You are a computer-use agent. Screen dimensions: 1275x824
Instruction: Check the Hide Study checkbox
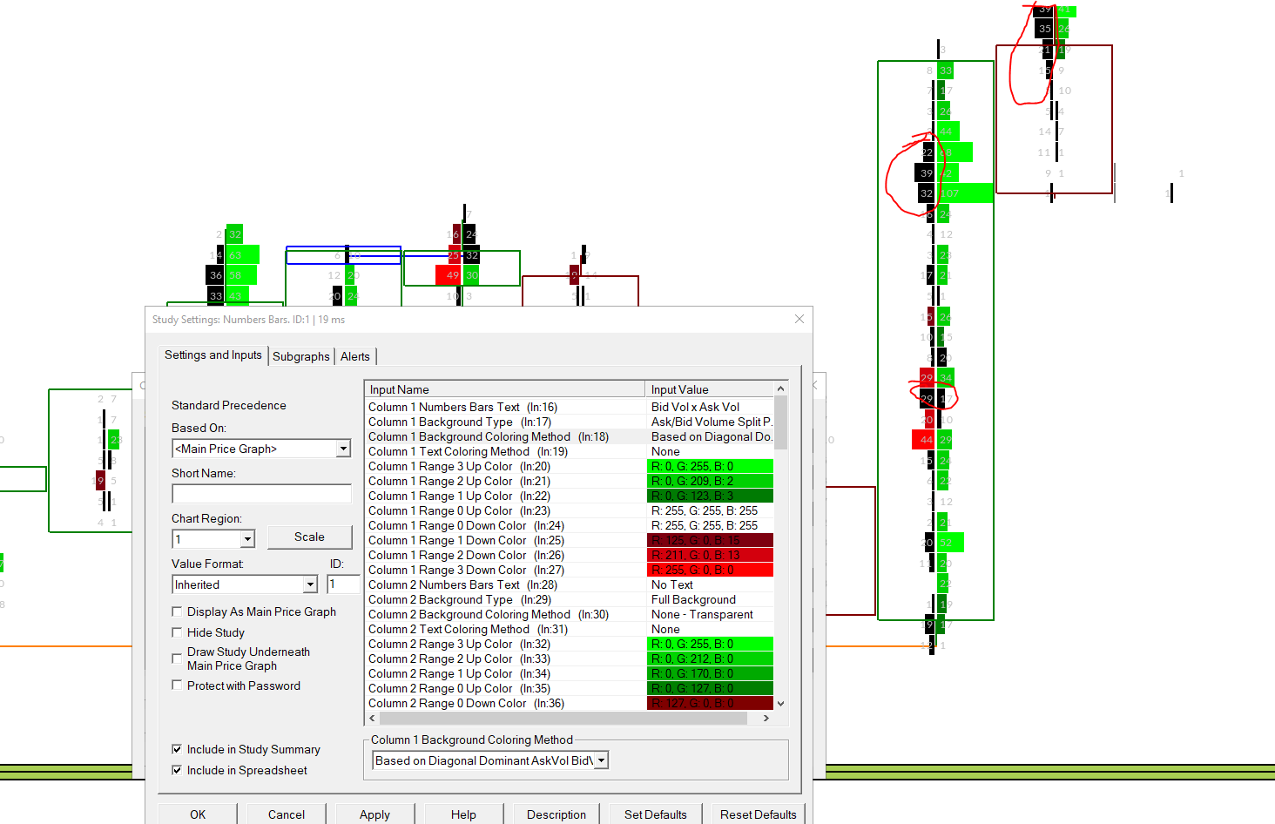[x=178, y=632]
